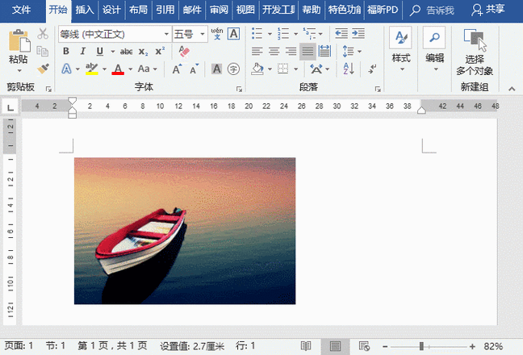Image resolution: width=523 pixels, height=355 pixels.
Task: Click the Paste (粘贴) clipboard icon
Action: (18, 40)
